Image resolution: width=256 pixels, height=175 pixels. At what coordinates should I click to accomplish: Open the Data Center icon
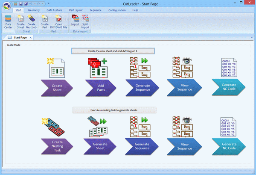click(8, 22)
